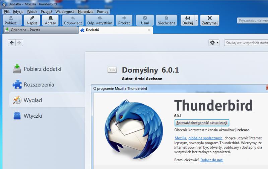Open the Pomoc menu
The width and height of the screenshot is (268, 169).
103,12
